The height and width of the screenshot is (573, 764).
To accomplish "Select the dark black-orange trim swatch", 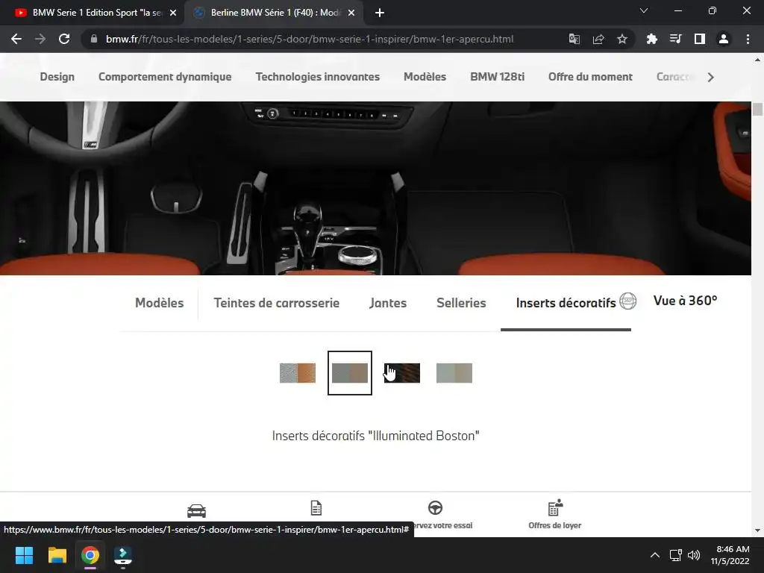I will tap(402, 373).
